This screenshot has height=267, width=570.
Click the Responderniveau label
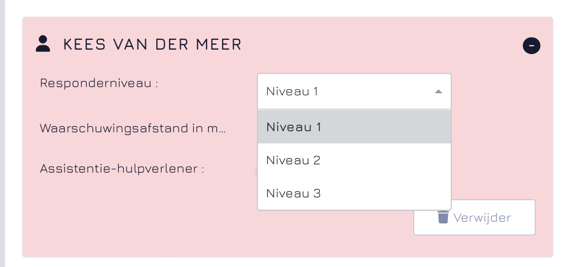pos(99,83)
